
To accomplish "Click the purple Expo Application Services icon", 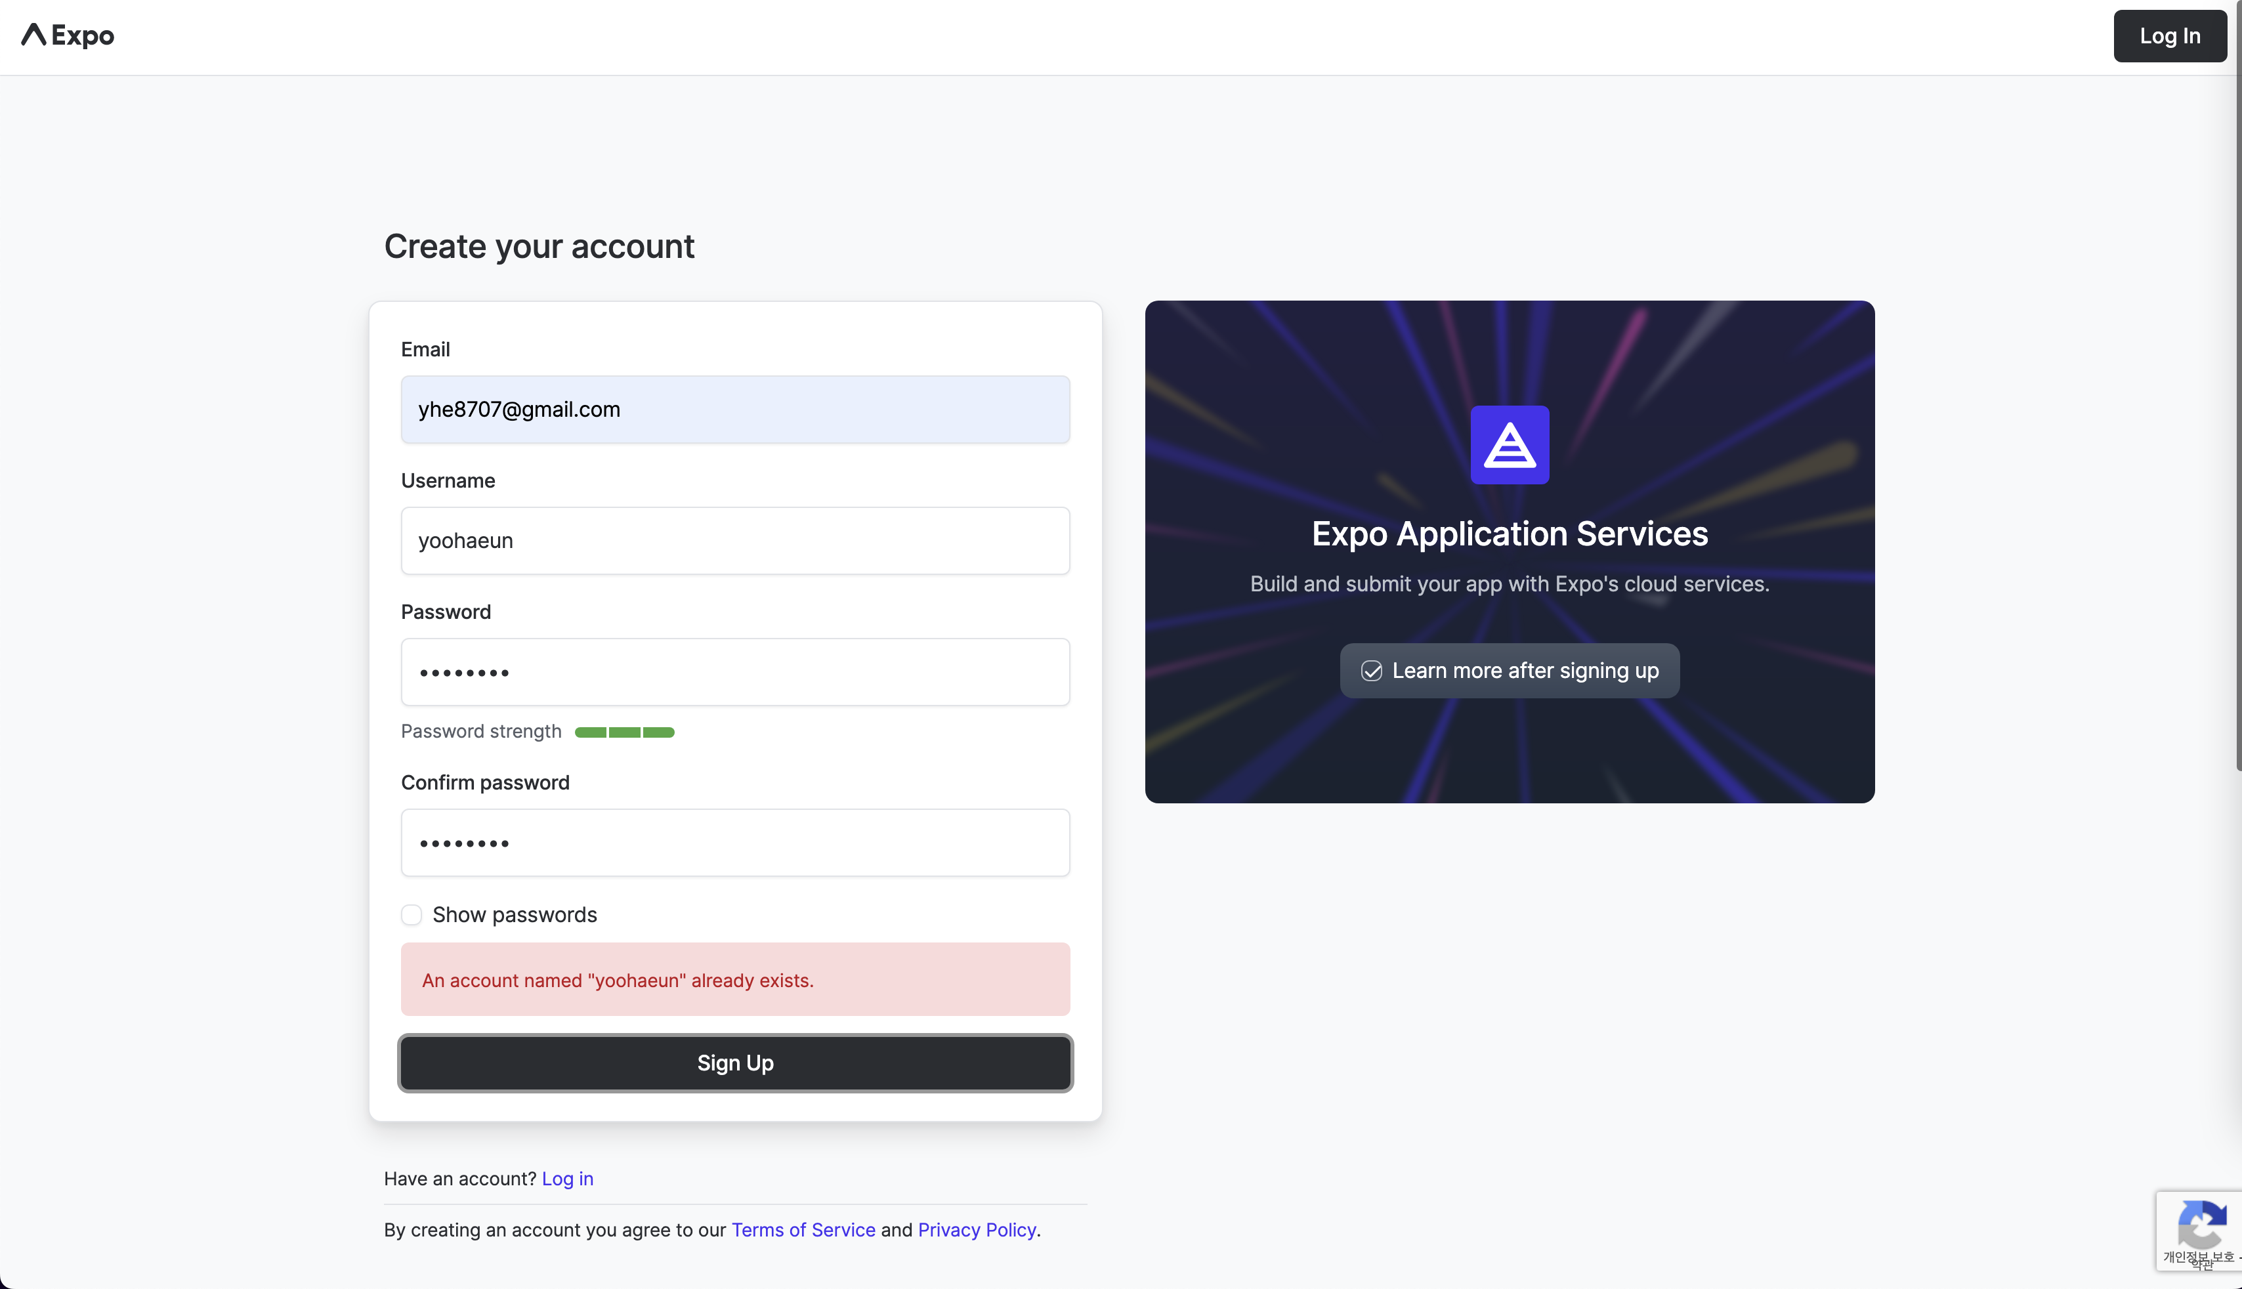I will pos(1509,444).
